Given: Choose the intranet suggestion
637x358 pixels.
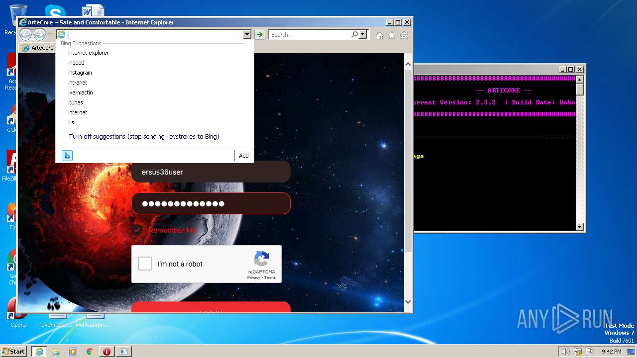Looking at the screenshot, I should tap(155, 83).
